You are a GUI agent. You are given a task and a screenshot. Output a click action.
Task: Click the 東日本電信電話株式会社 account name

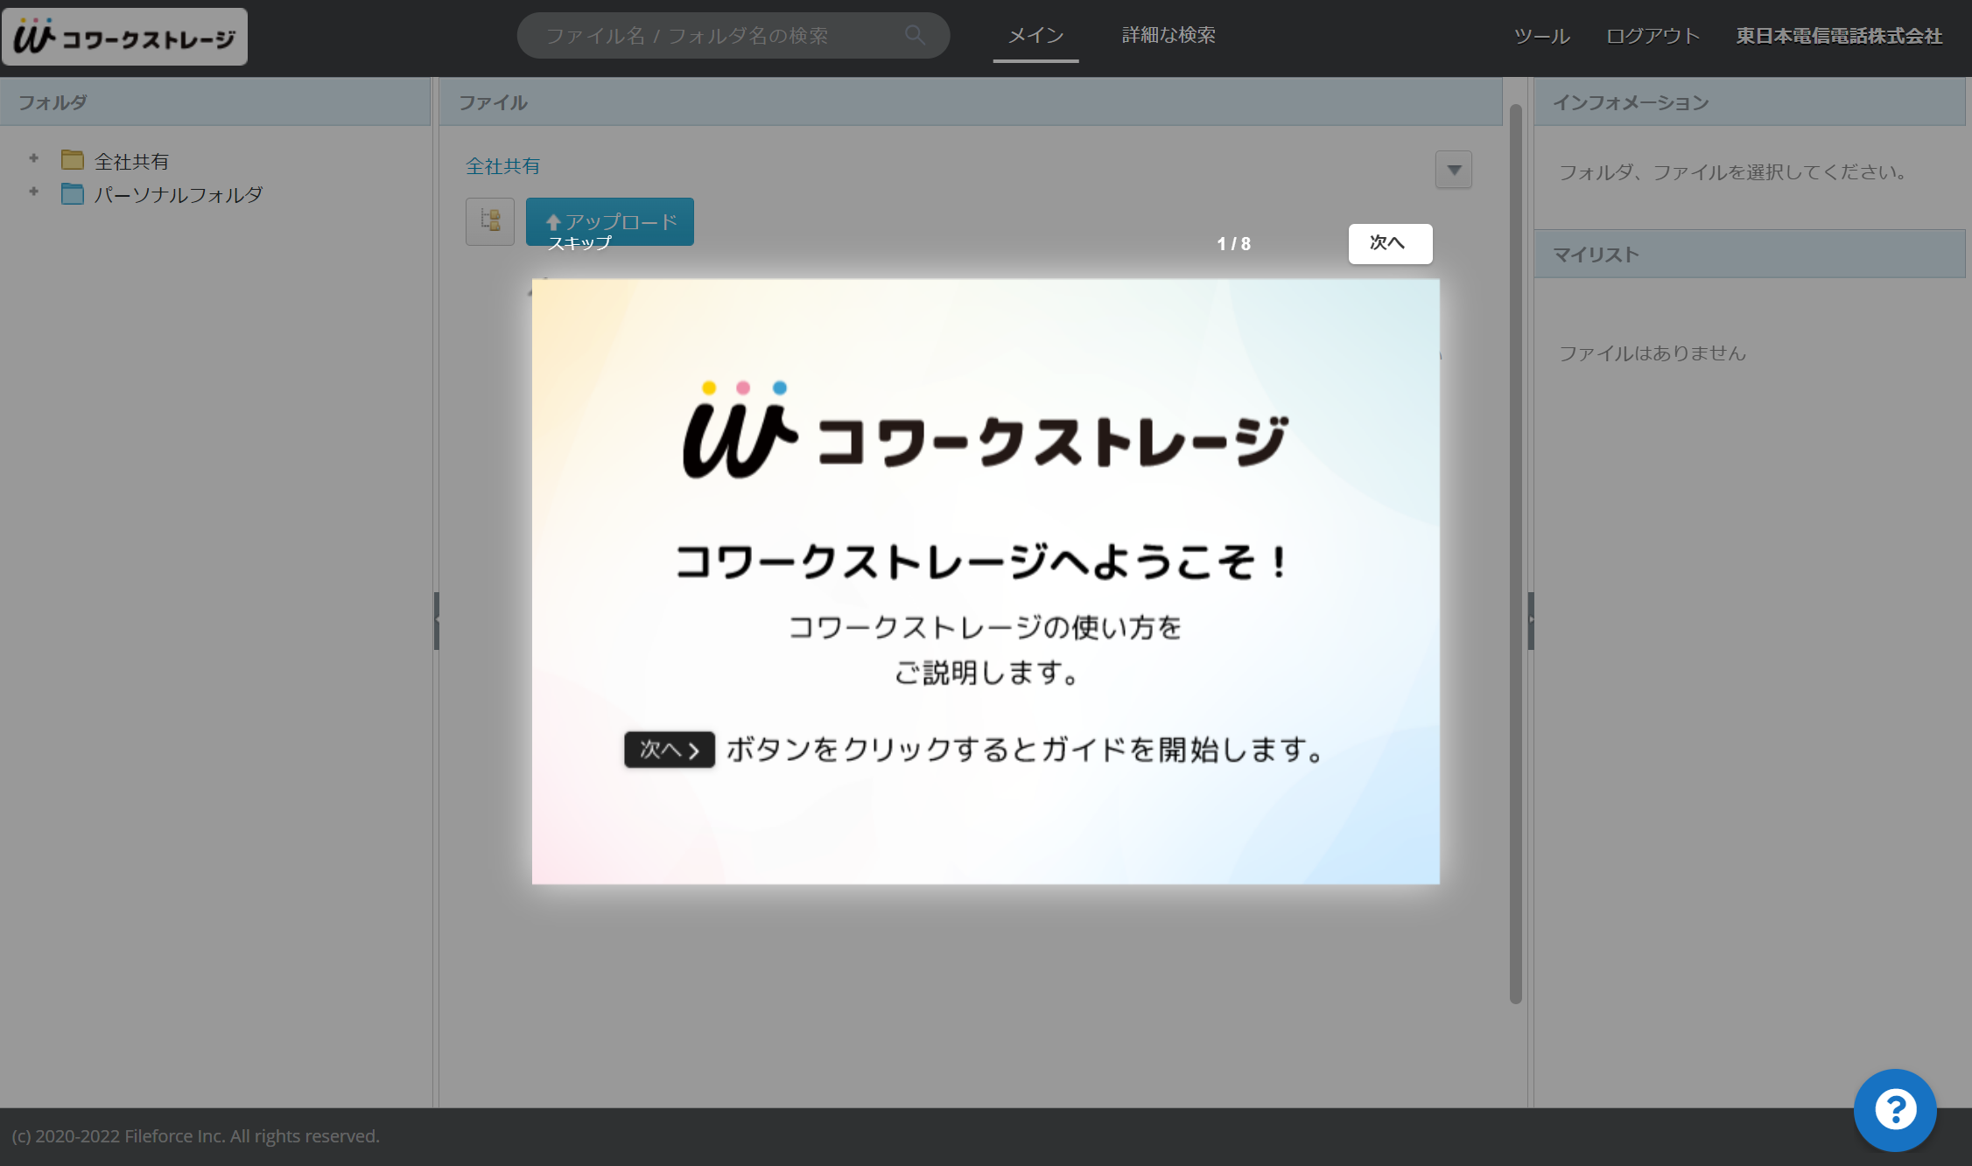1839,36
